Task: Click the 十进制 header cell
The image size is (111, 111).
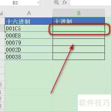Action: [x=79, y=21]
